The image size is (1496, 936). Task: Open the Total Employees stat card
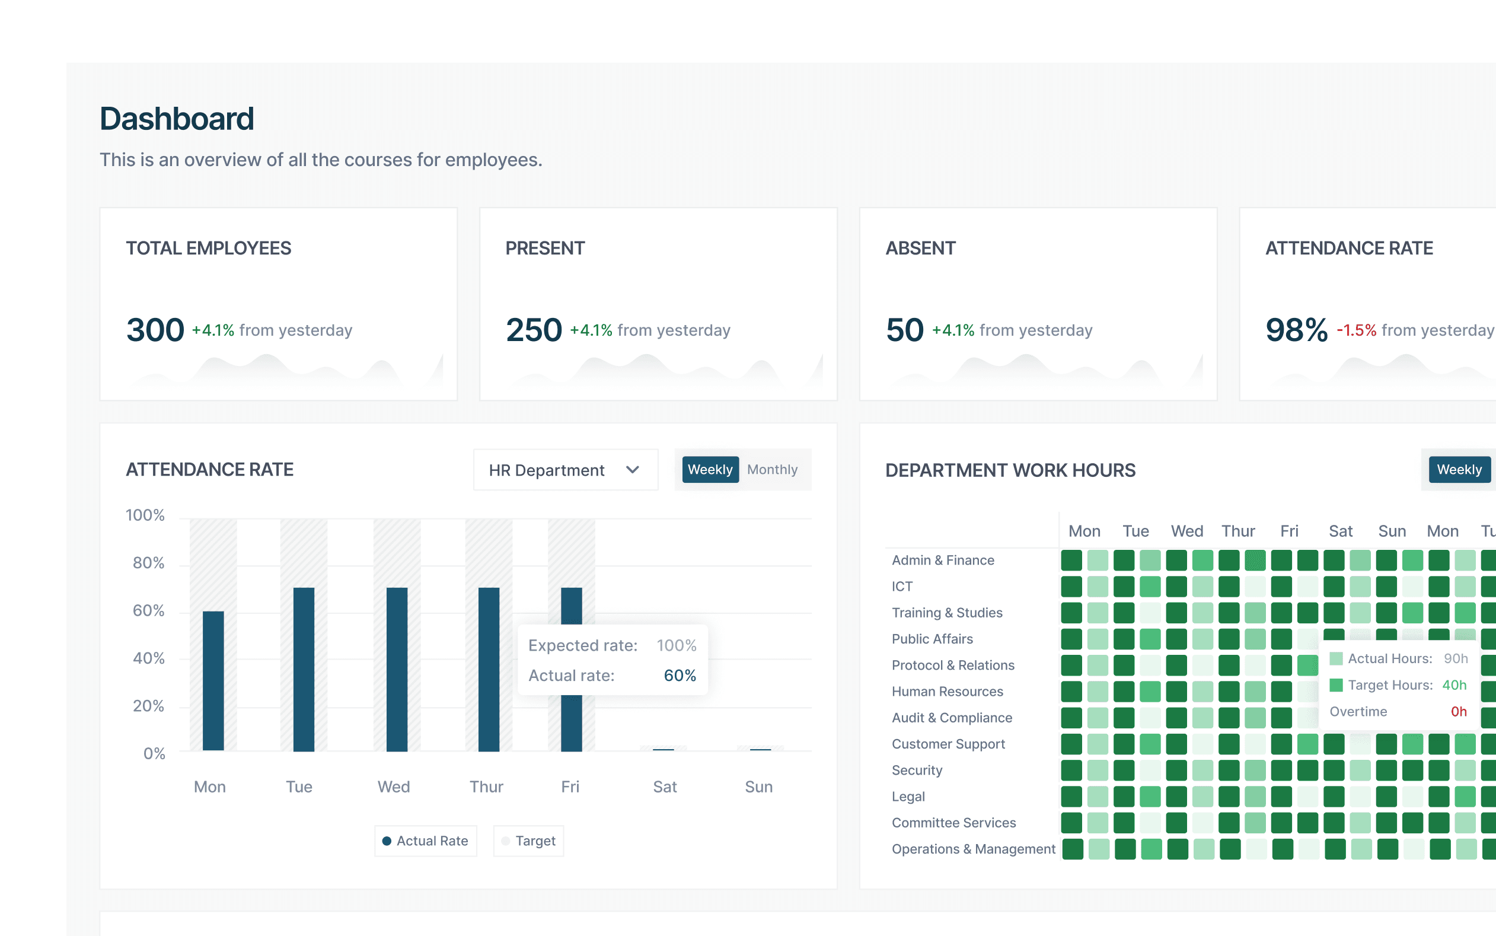point(279,303)
